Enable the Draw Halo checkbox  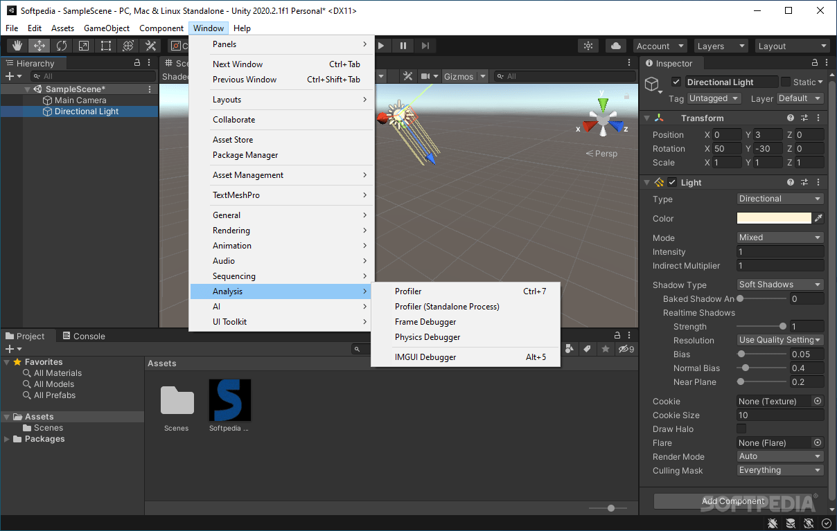point(741,429)
